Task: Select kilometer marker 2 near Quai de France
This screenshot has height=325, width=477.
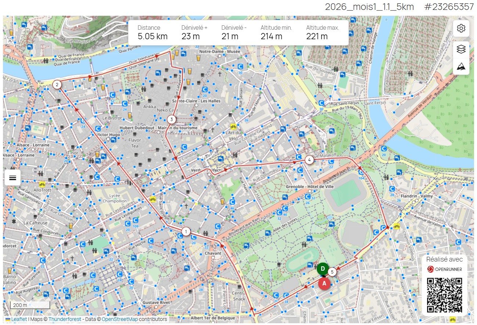Action: coord(57,84)
